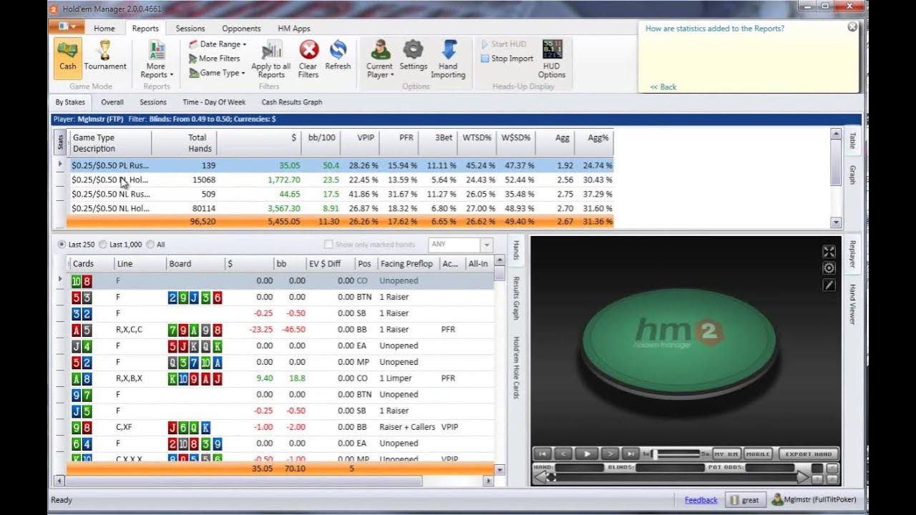Screen dimensions: 916x515
Task: Open the ANY combo box
Action: point(461,245)
